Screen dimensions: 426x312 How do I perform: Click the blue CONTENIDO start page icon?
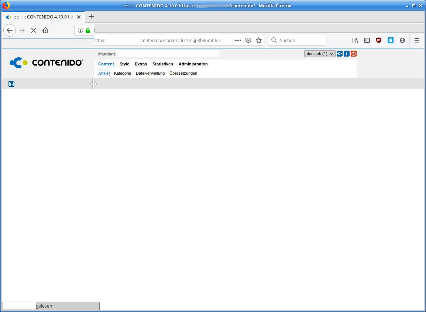tap(340, 54)
